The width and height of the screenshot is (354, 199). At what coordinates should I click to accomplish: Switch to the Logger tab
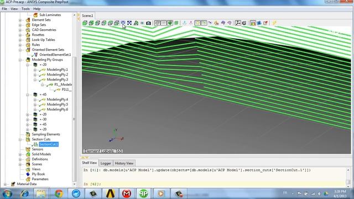pyautogui.click(x=106, y=163)
